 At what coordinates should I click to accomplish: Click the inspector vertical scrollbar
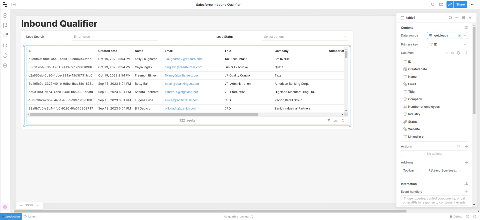click(x=474, y=70)
